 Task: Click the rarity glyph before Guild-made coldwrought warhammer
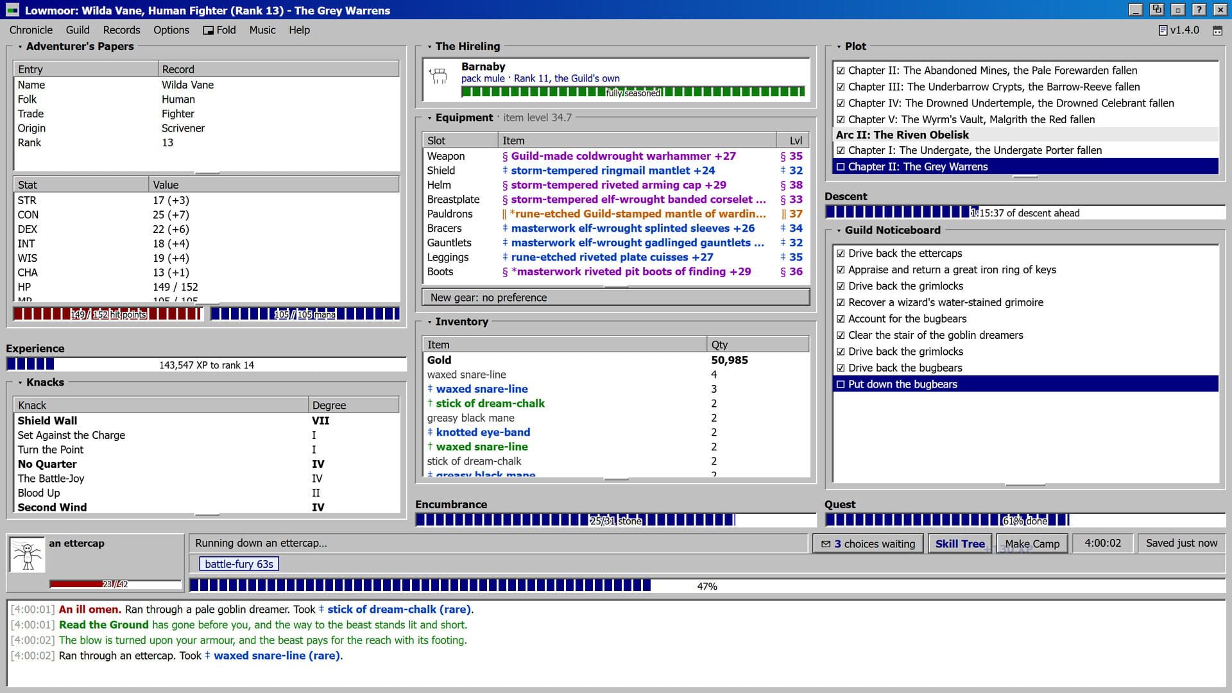[x=505, y=156]
